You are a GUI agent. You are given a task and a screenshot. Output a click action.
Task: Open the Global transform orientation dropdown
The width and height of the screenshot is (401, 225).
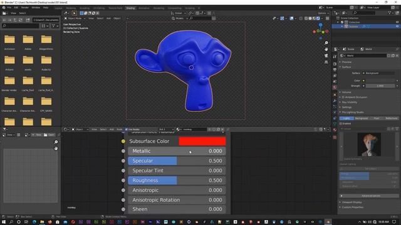179,13
